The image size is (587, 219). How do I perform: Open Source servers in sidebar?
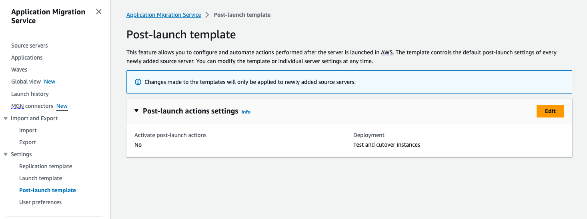(29, 46)
